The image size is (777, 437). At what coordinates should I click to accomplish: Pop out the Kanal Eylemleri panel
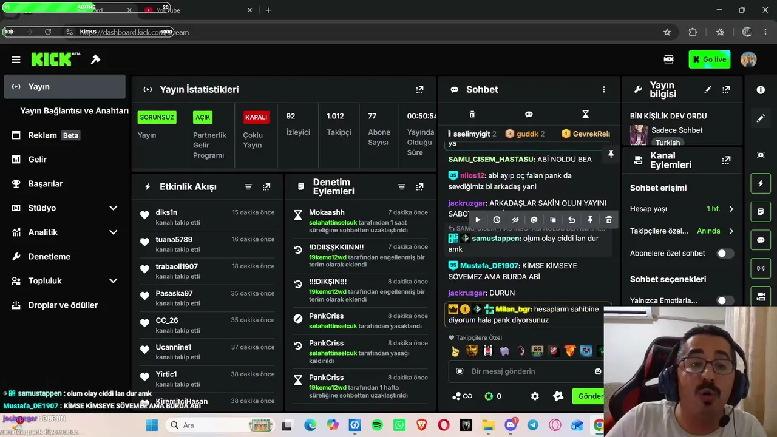pyautogui.click(x=726, y=160)
